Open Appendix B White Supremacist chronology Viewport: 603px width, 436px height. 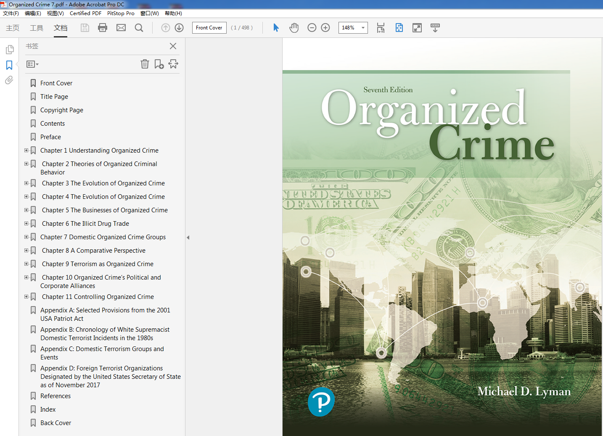(105, 334)
